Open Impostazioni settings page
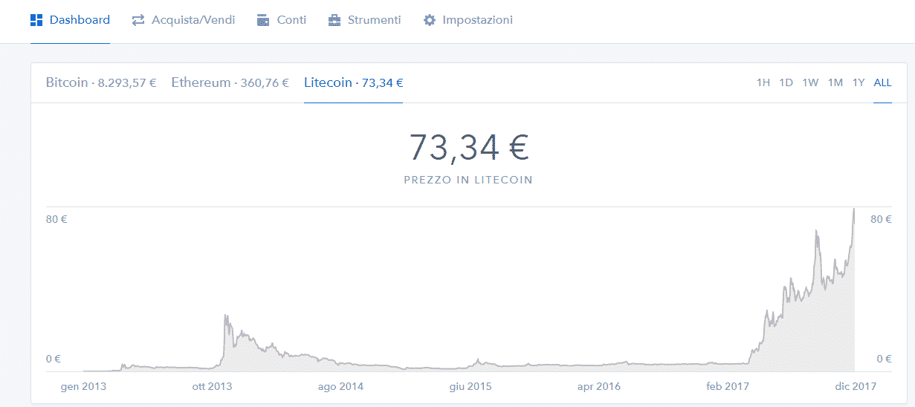The height and width of the screenshot is (407, 915). click(468, 20)
